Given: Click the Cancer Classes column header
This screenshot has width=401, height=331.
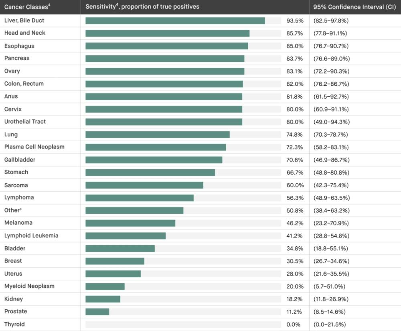Looking at the screenshot, I should [27, 7].
